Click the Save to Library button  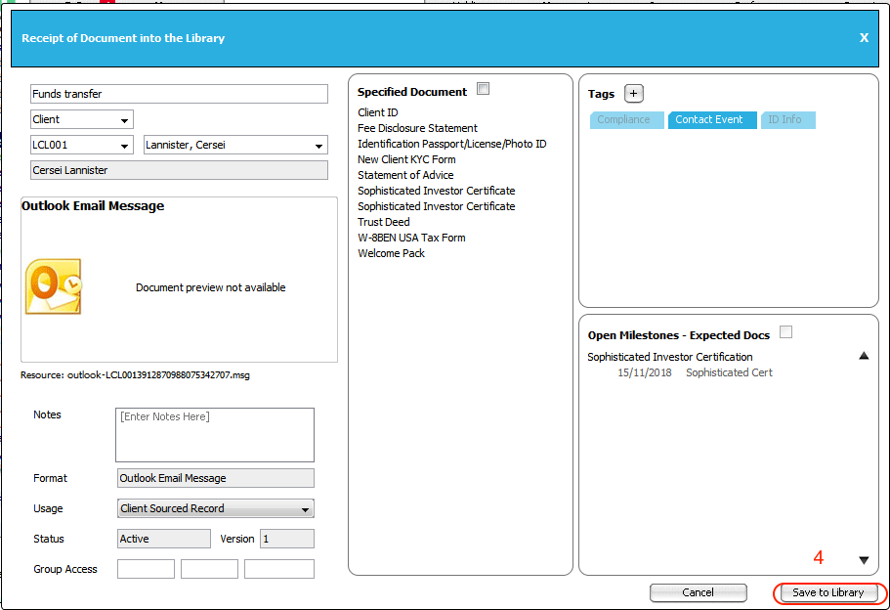(827, 592)
